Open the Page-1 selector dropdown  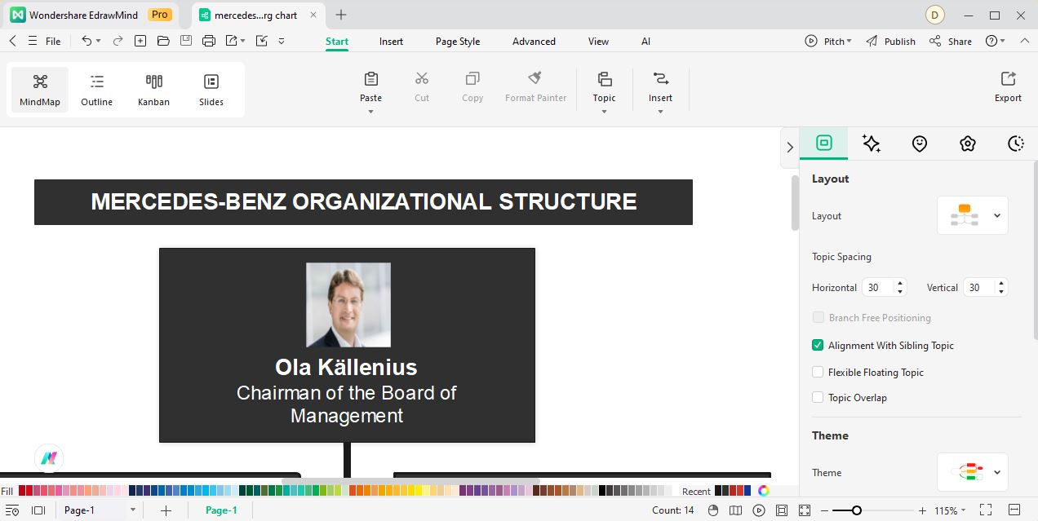click(99, 510)
